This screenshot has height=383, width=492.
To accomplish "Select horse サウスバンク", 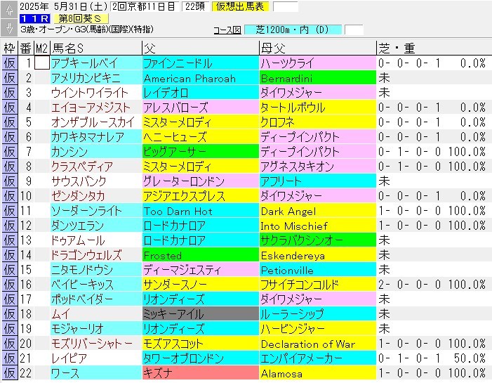I will pos(96,181).
